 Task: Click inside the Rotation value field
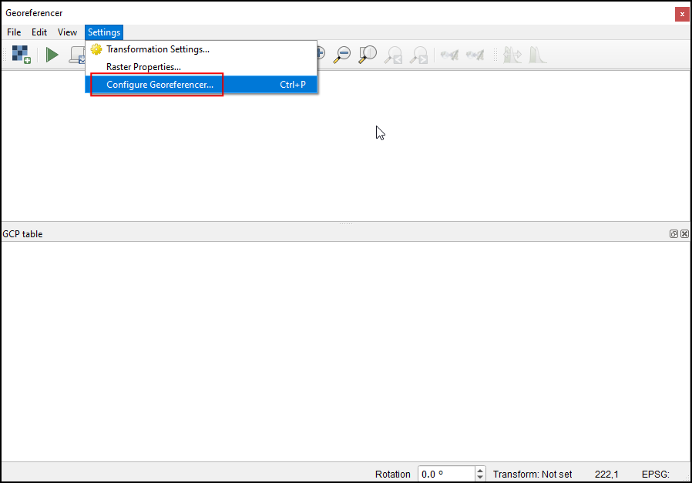coord(446,474)
